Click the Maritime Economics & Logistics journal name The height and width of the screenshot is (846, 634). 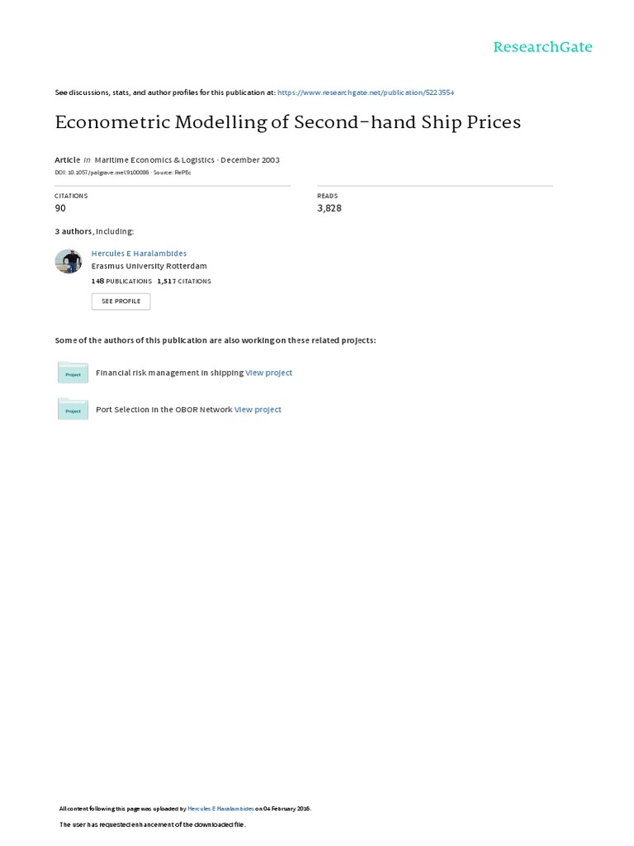click(x=154, y=159)
